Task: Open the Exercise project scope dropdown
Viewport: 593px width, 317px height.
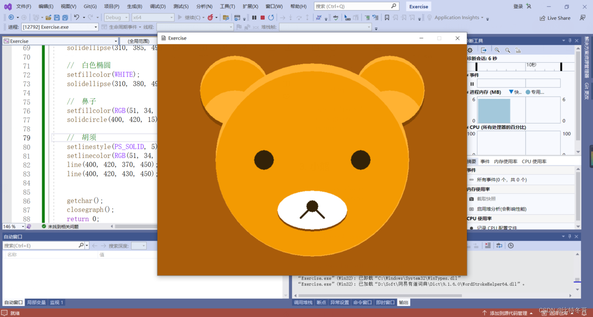Action: click(x=60, y=41)
